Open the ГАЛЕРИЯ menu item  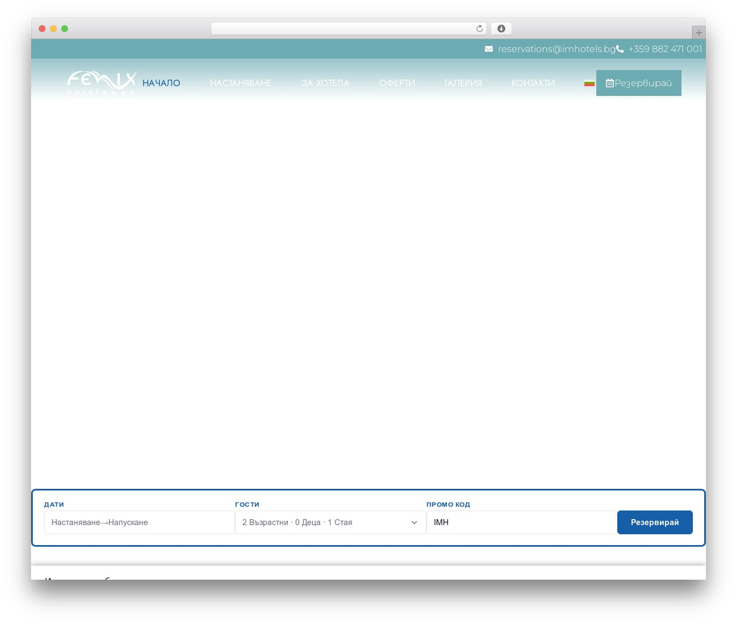[463, 83]
